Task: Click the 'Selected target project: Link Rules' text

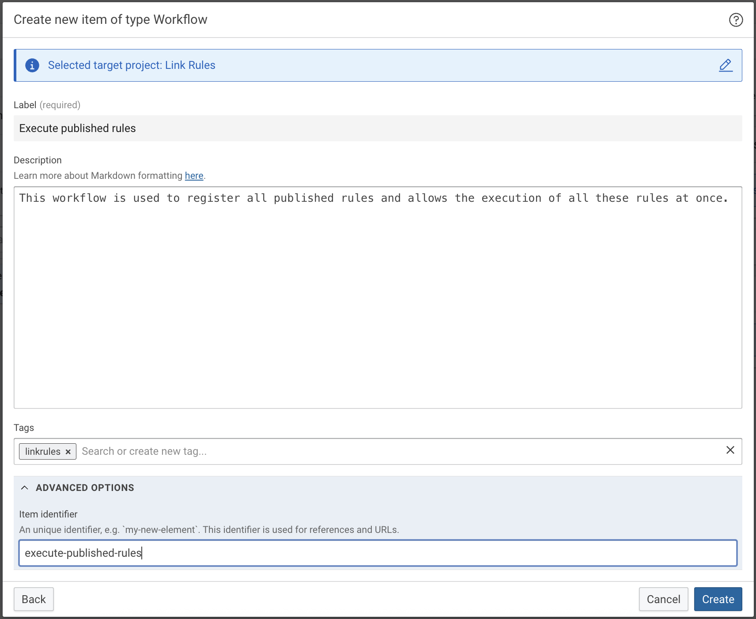Action: (132, 65)
